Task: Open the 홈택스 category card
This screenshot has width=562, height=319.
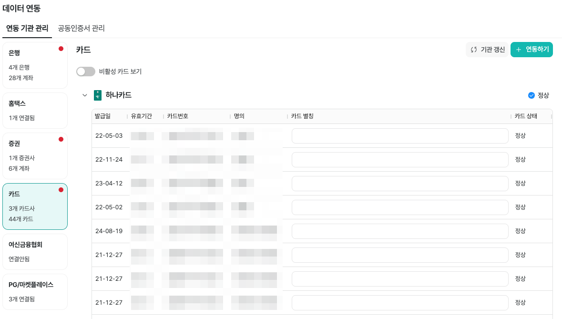Action: [x=35, y=110]
